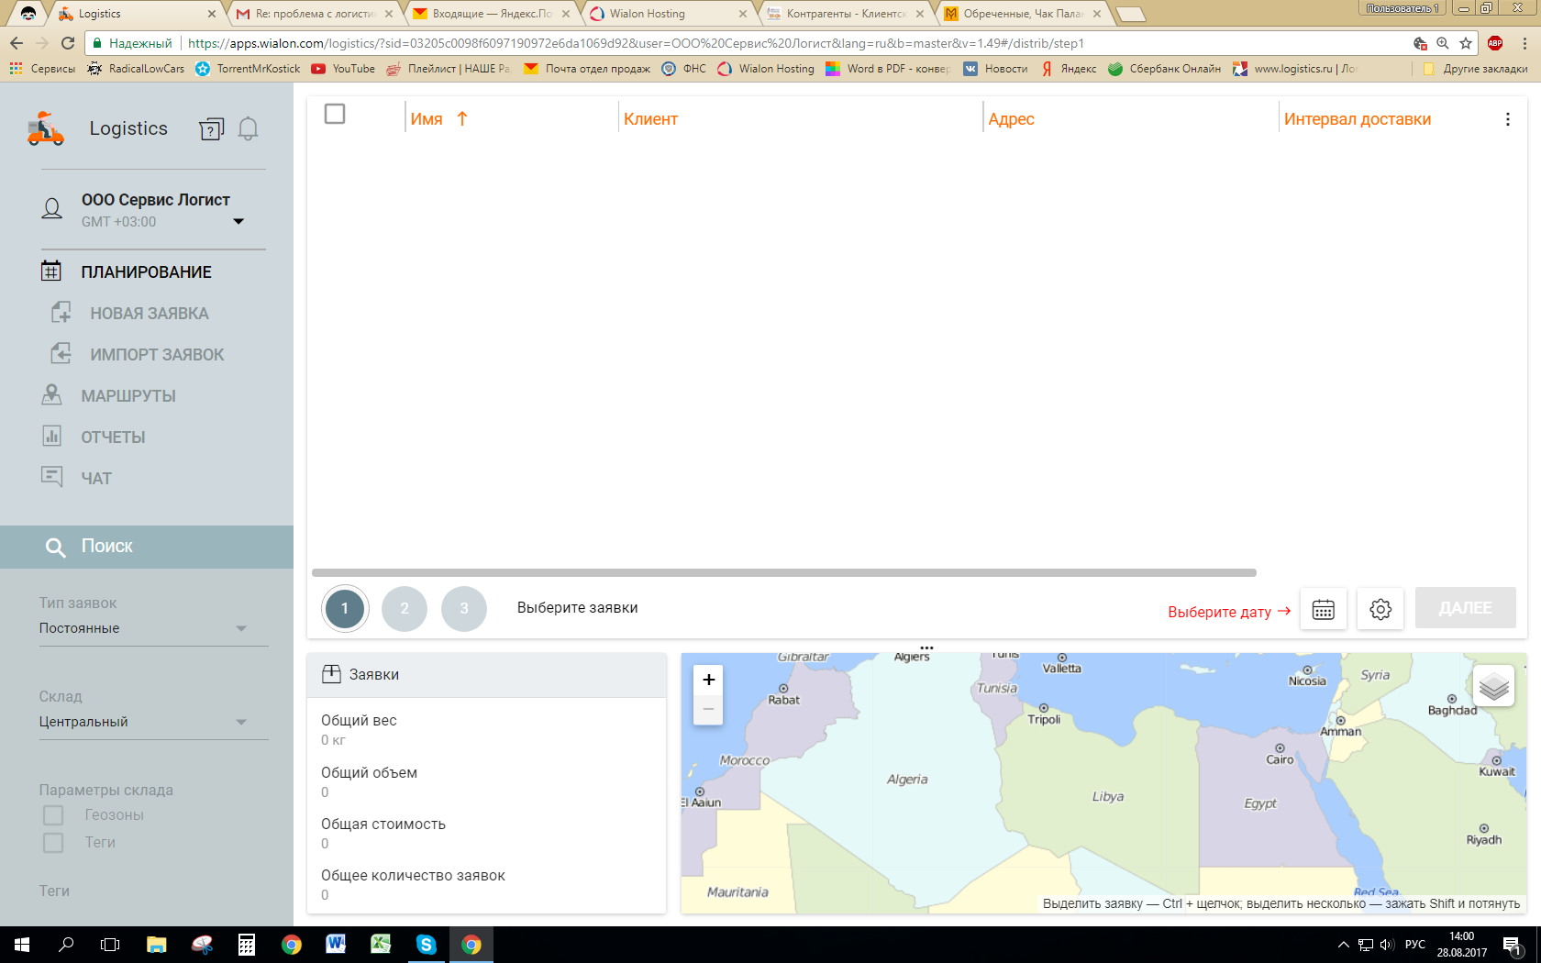This screenshot has width=1541, height=963.
Task: Expand the ООО Сервис Логист account menu
Action: pos(238,221)
